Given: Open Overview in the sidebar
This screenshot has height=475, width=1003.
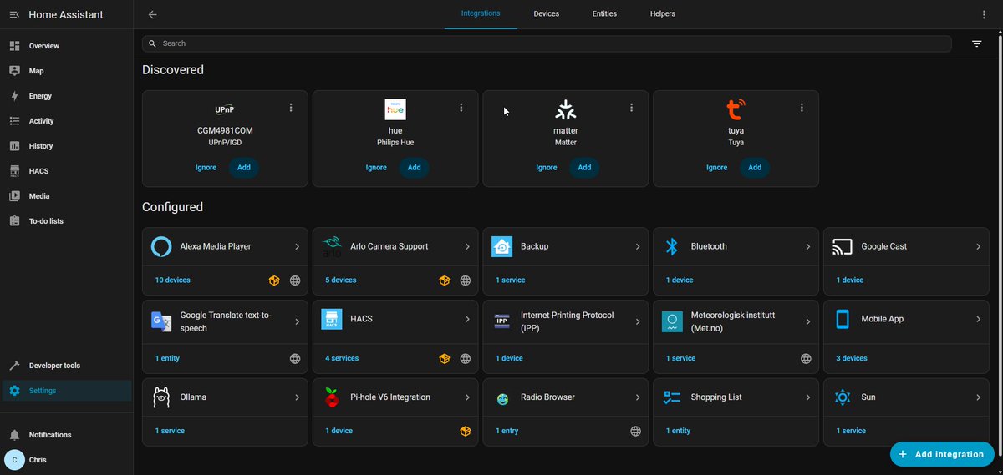Looking at the screenshot, I should [67, 46].
